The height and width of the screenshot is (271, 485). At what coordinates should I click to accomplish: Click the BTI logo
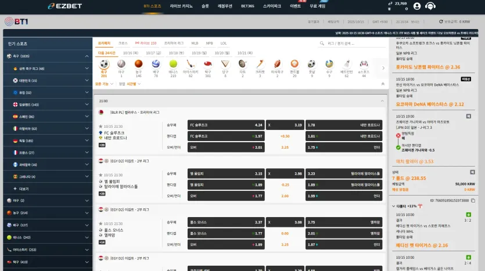(16, 21)
